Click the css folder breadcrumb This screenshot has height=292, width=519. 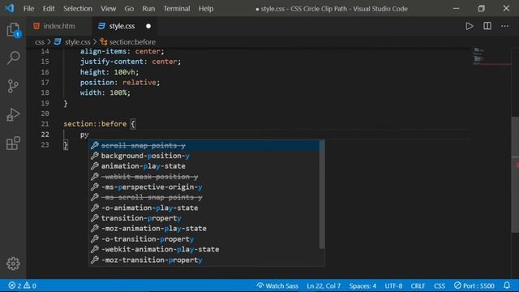click(40, 42)
